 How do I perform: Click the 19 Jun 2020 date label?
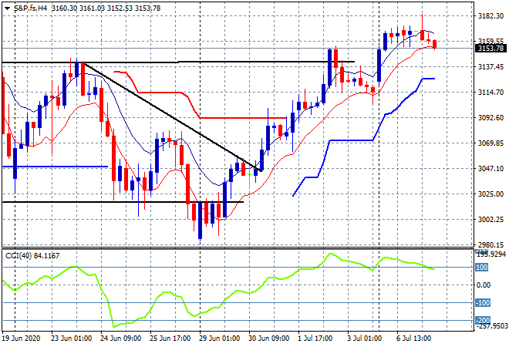22,339
